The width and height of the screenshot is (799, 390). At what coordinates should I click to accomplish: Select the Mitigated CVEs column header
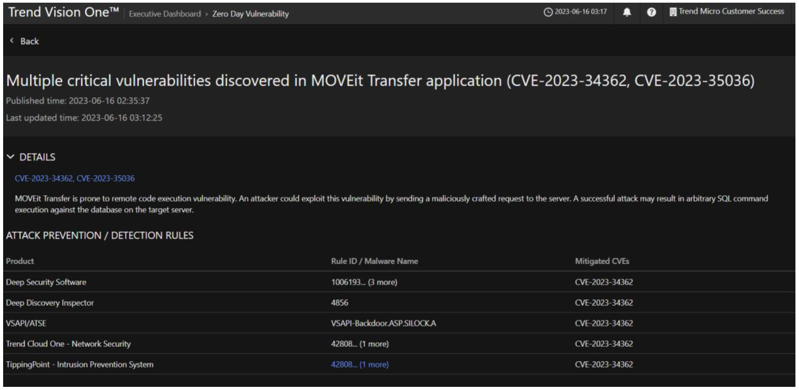click(x=602, y=261)
